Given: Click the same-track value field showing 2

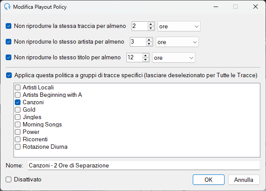Looking at the screenshot, I should [140, 26].
